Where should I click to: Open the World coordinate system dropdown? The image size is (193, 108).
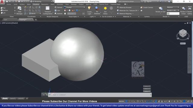[x=35, y=13]
